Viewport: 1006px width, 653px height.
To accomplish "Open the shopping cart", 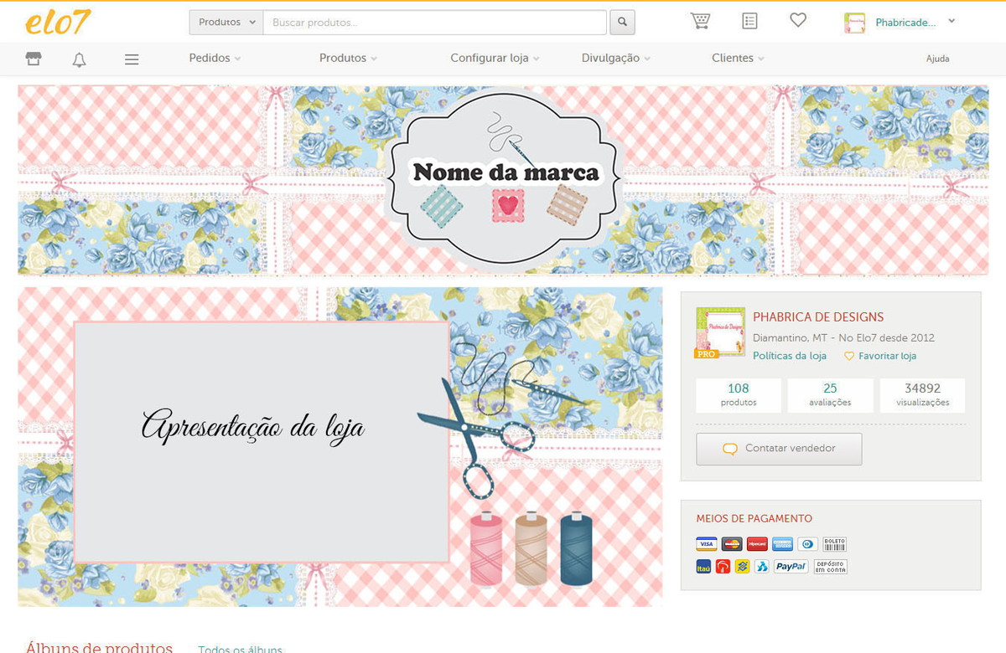I will [700, 21].
